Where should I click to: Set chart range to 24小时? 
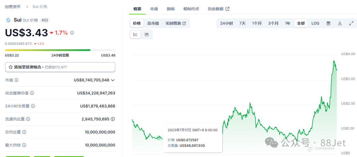point(226,23)
